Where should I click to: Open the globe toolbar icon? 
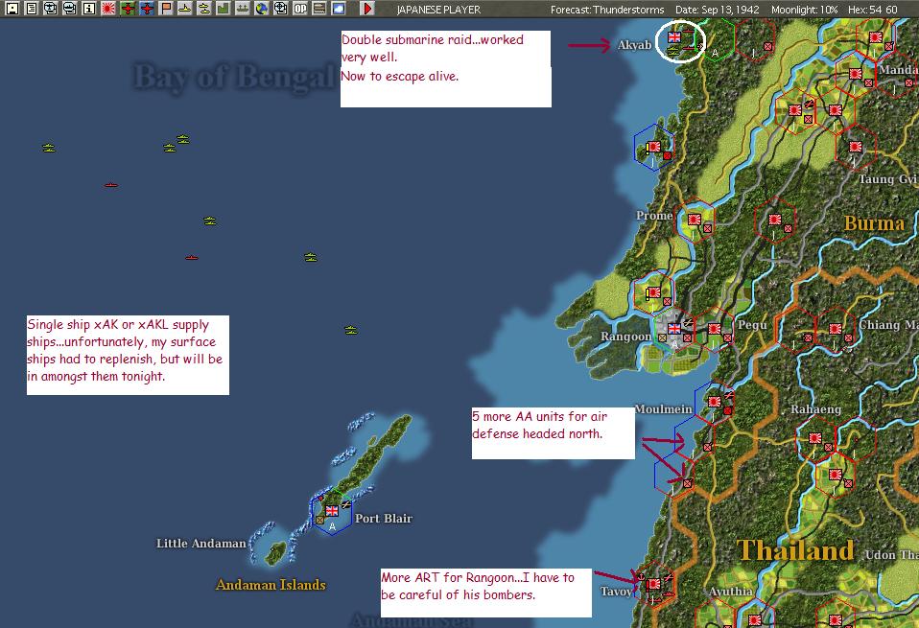(x=261, y=9)
